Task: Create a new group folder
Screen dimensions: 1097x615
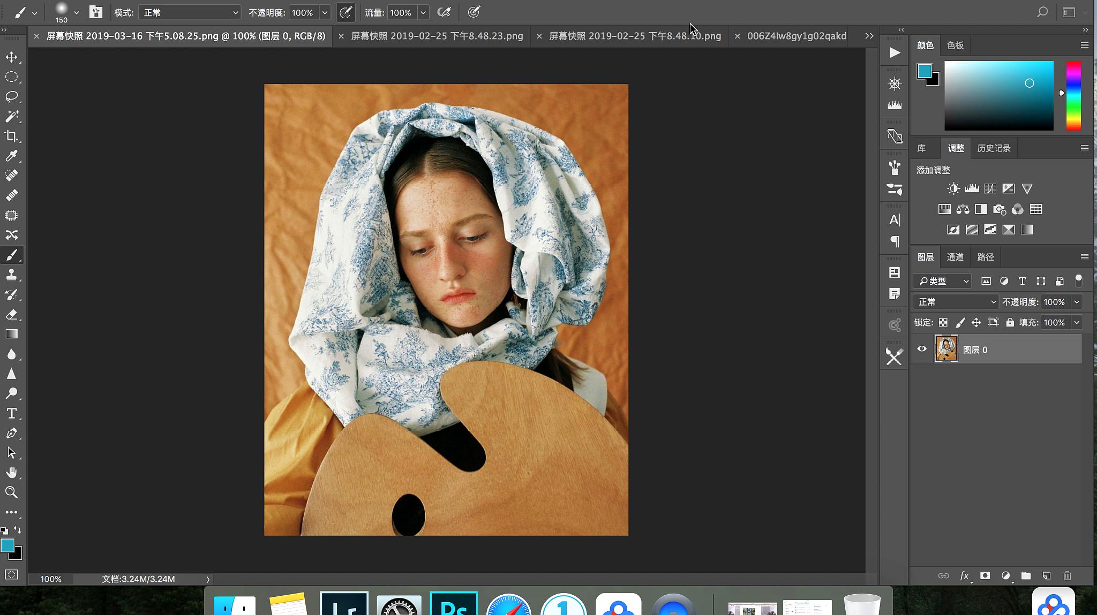Action: (1026, 575)
